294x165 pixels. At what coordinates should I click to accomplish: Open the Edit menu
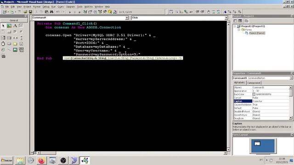click(x=12, y=7)
